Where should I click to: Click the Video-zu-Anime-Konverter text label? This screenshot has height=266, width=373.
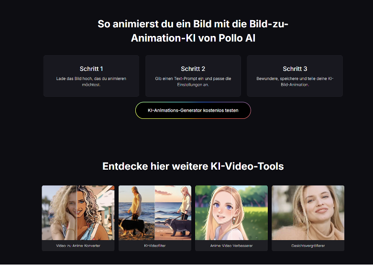78,245
